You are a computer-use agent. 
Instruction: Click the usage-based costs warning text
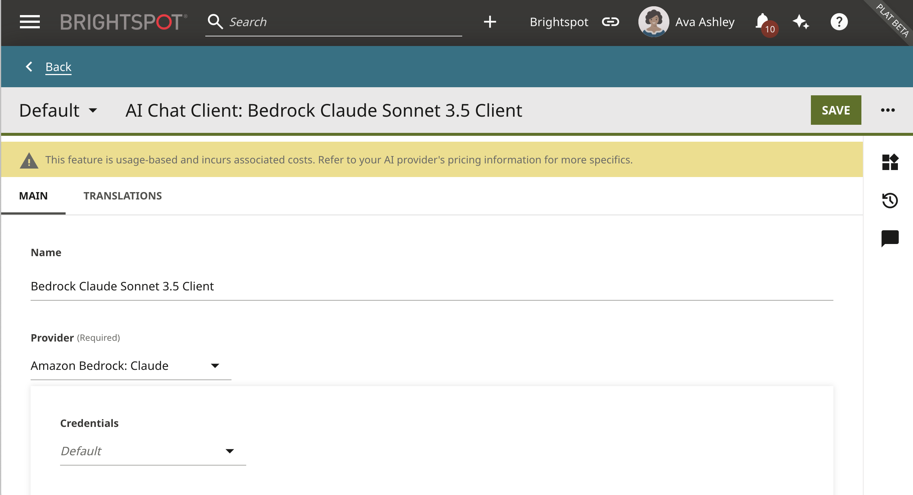339,160
